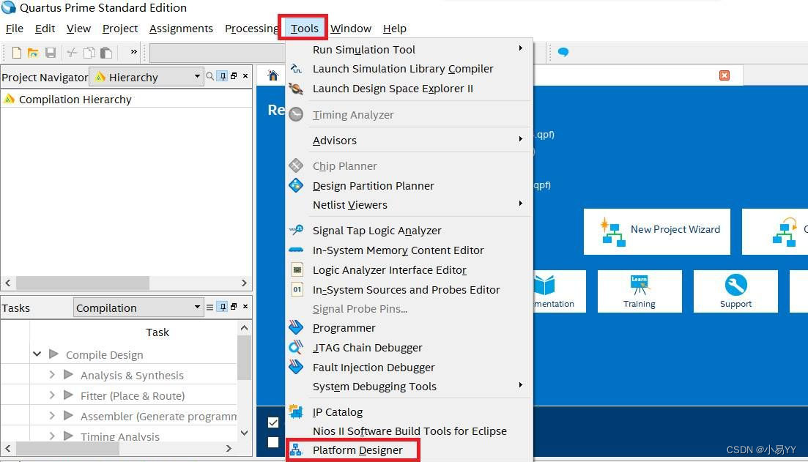808x462 pixels.
Task: Open the File menu
Action: [15, 29]
